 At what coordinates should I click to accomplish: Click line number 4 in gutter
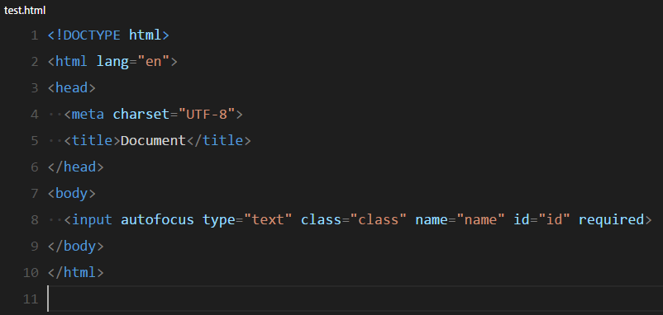tap(35, 115)
